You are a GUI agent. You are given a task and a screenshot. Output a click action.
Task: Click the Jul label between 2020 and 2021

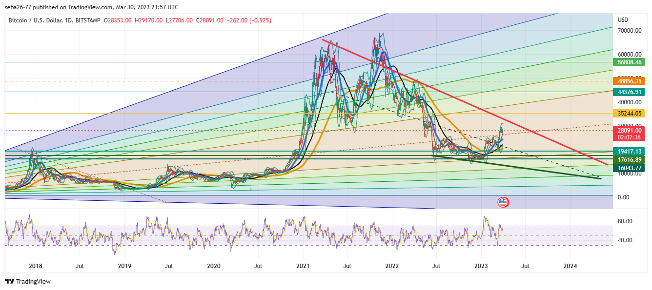(x=258, y=266)
